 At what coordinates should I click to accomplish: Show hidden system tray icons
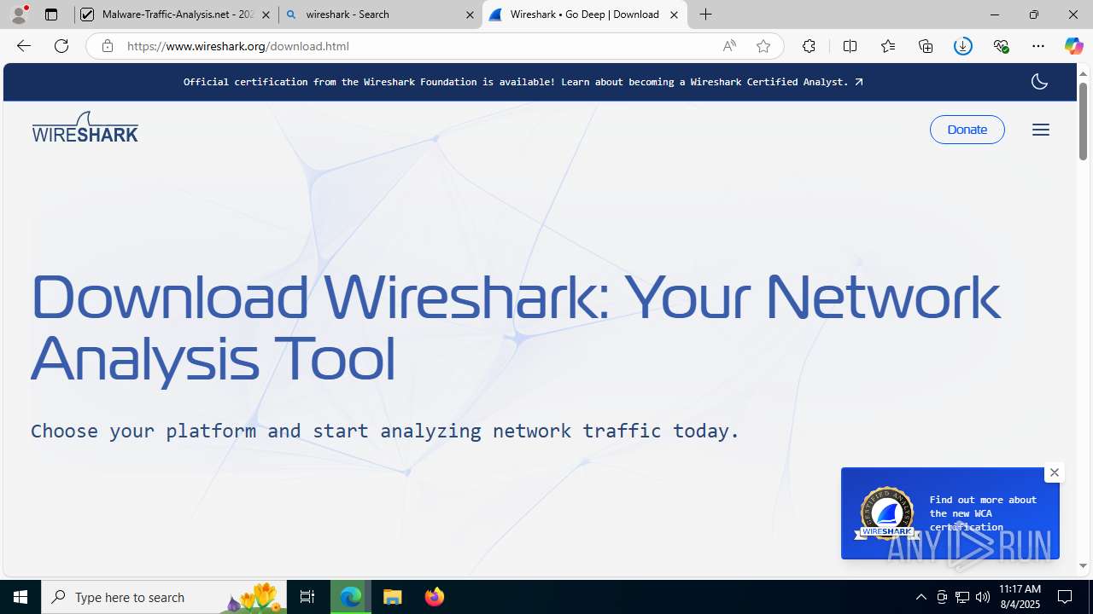click(x=921, y=597)
